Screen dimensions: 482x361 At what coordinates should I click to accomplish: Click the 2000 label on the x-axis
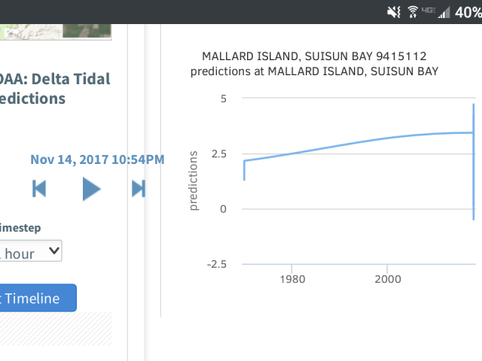point(387,278)
